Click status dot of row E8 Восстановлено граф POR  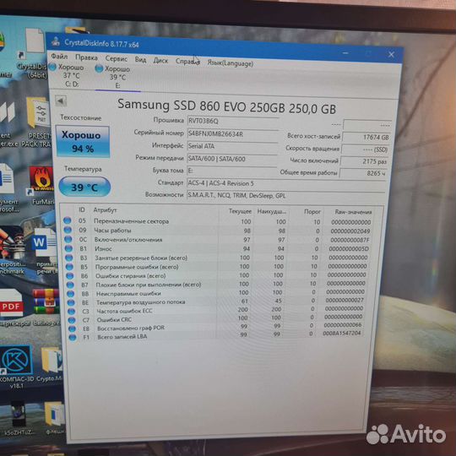coord(72,328)
